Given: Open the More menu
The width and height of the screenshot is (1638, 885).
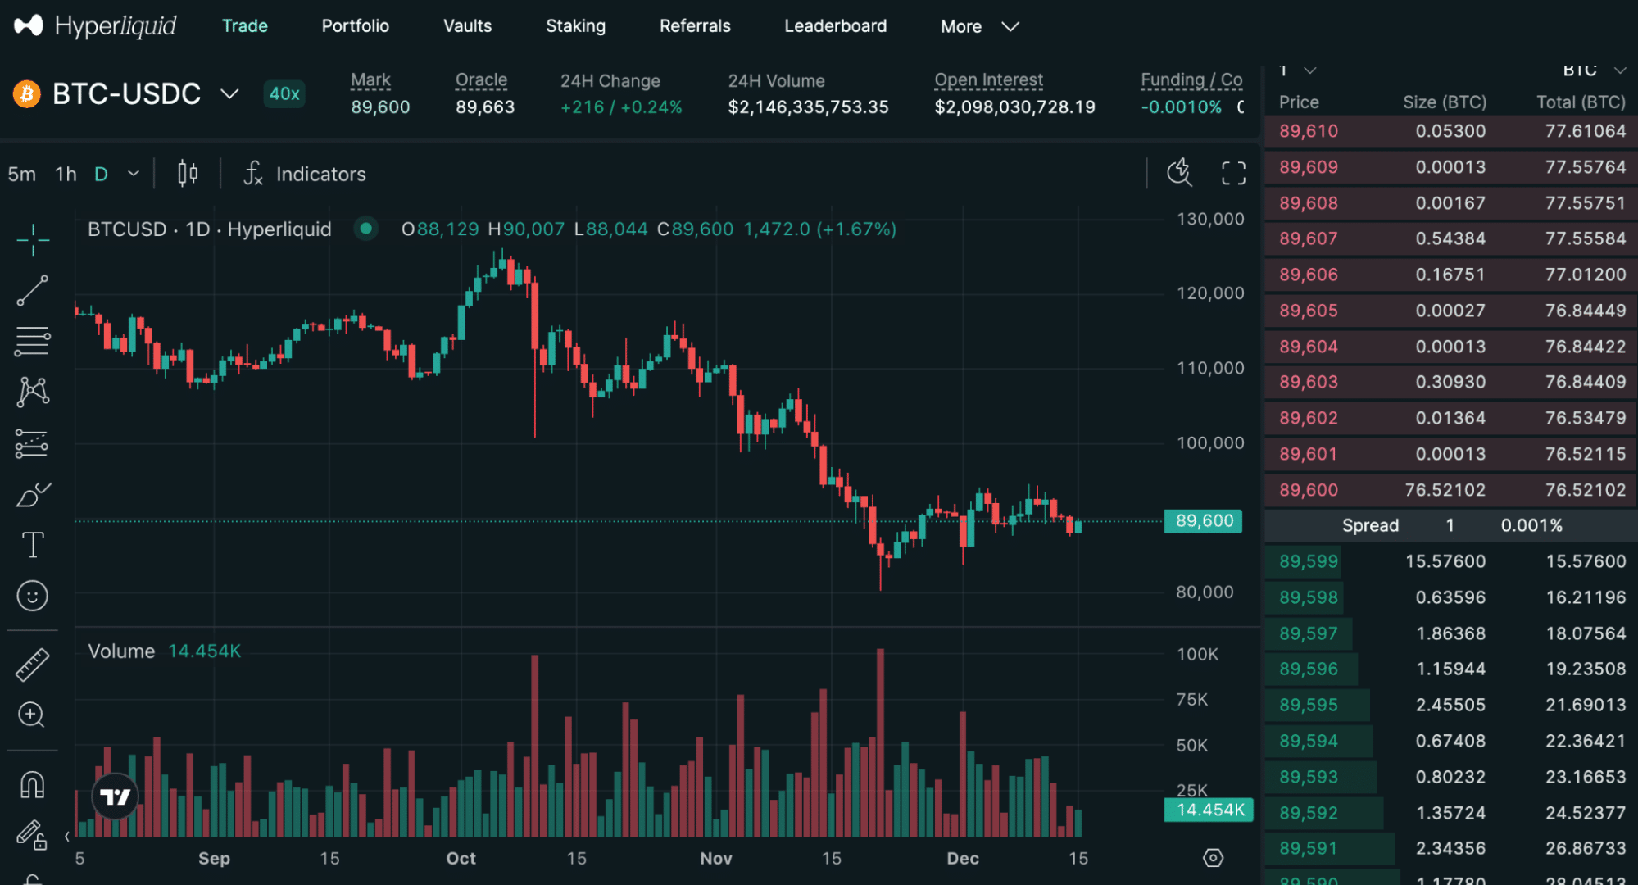Looking at the screenshot, I should (x=979, y=25).
